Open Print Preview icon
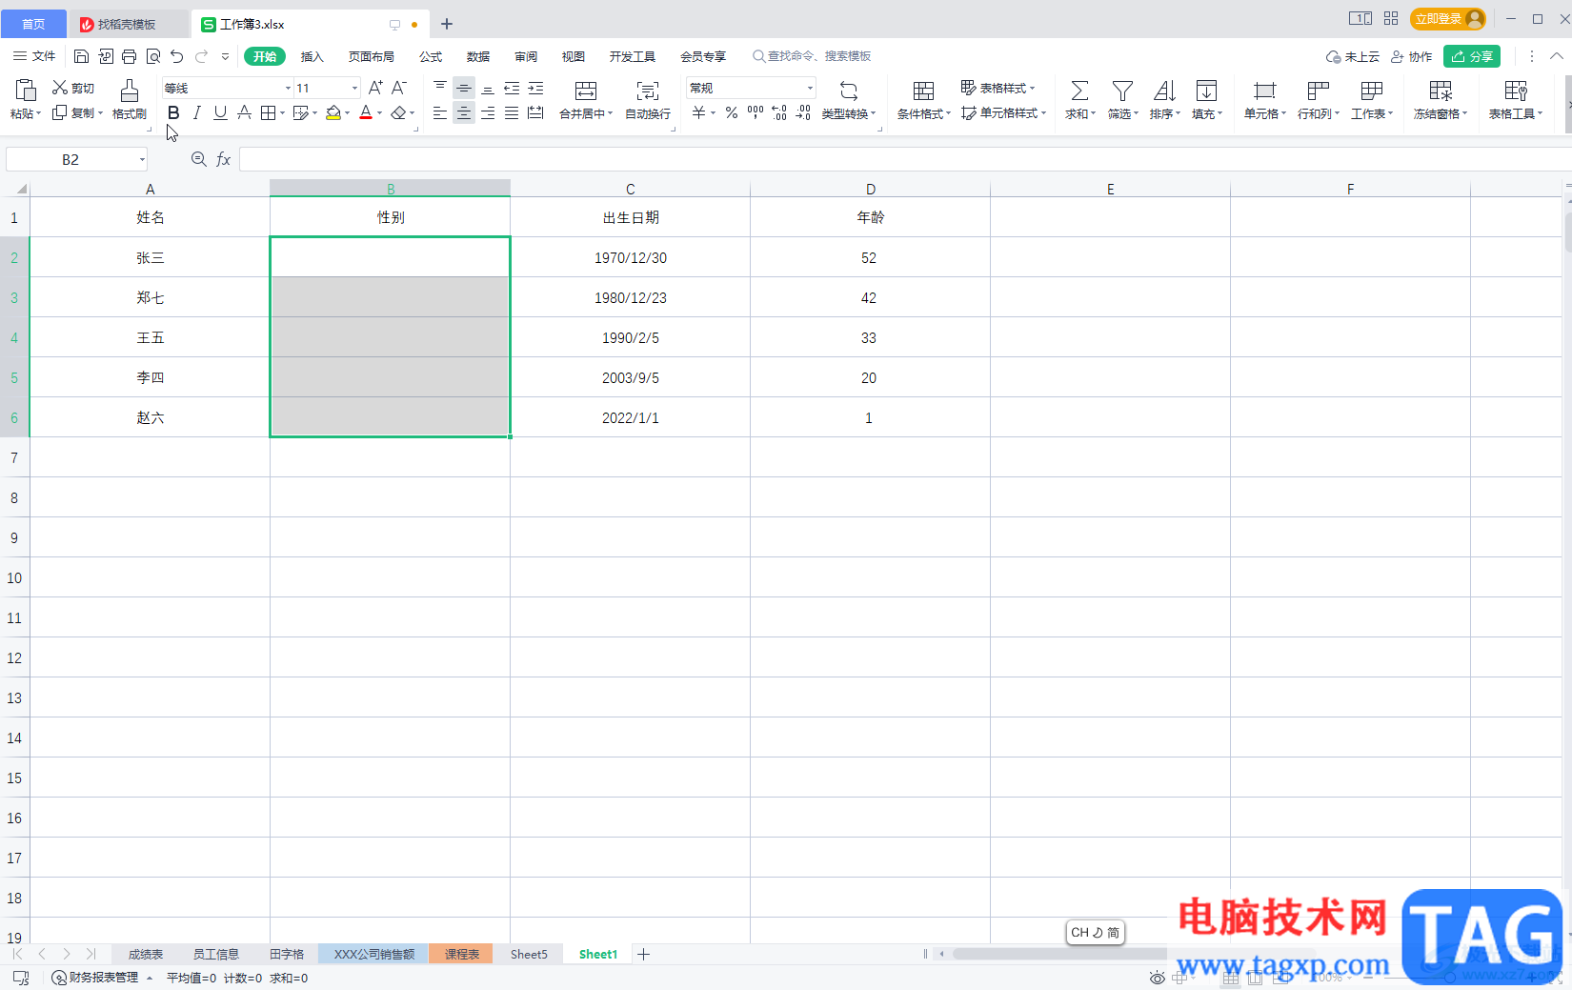The width and height of the screenshot is (1572, 990). pos(152,56)
